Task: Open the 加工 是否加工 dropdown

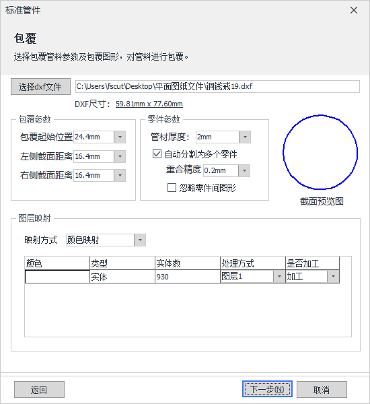Action: click(x=312, y=277)
